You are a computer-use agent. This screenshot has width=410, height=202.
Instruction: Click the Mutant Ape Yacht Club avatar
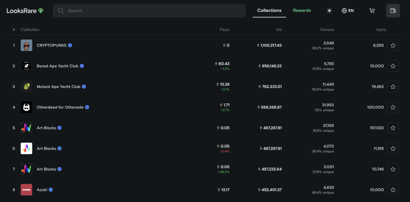[26, 87]
